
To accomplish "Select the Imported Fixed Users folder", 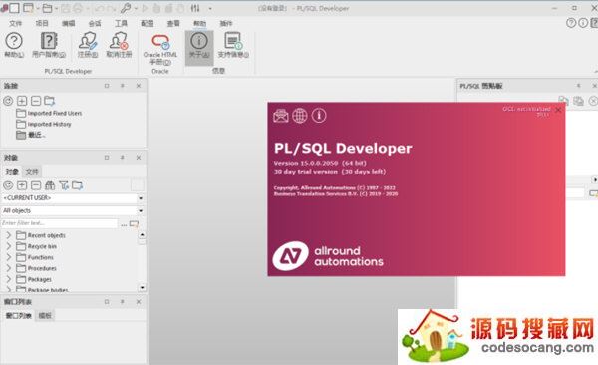I will (x=49, y=113).
